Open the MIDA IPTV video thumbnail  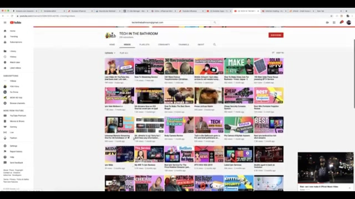pos(119,154)
